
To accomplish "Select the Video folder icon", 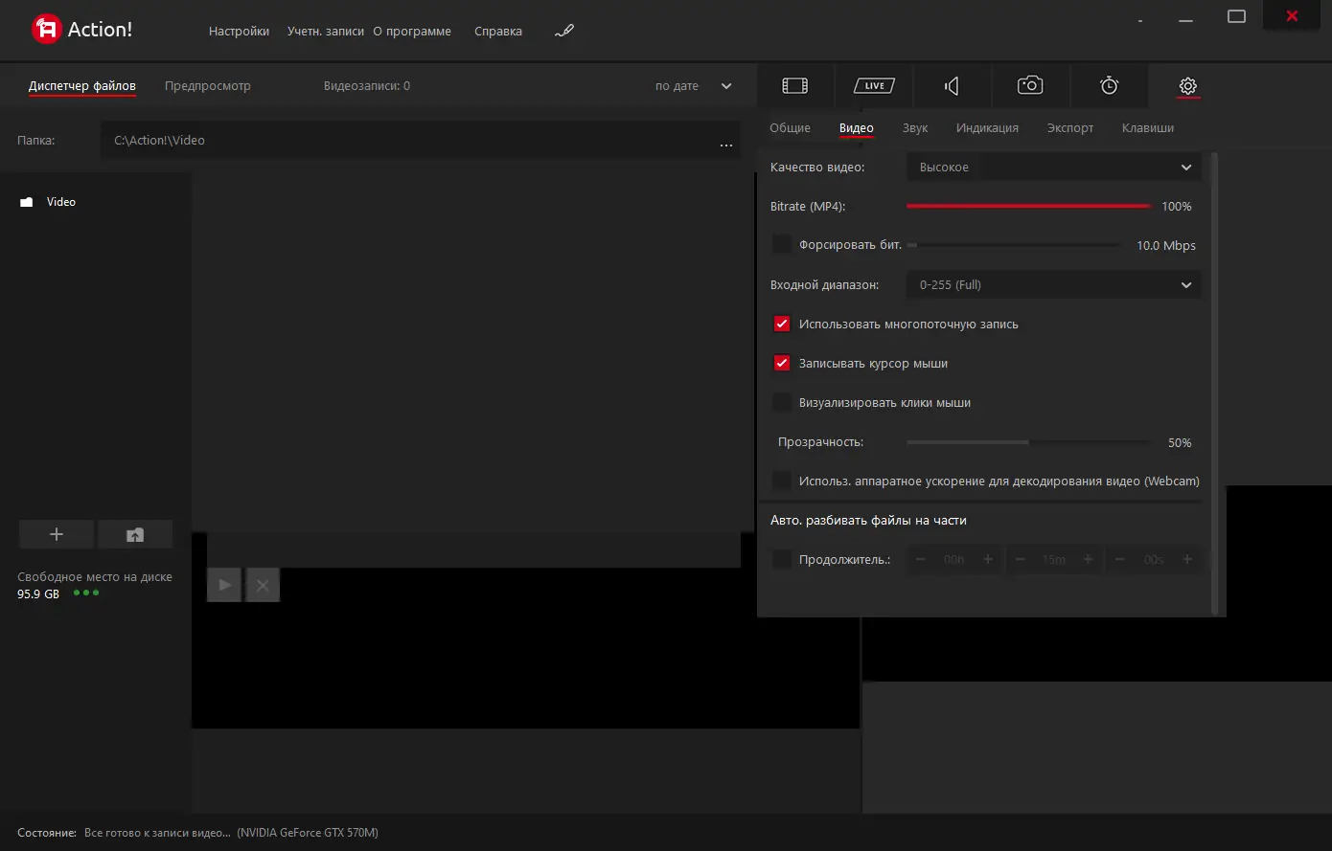I will point(27,202).
